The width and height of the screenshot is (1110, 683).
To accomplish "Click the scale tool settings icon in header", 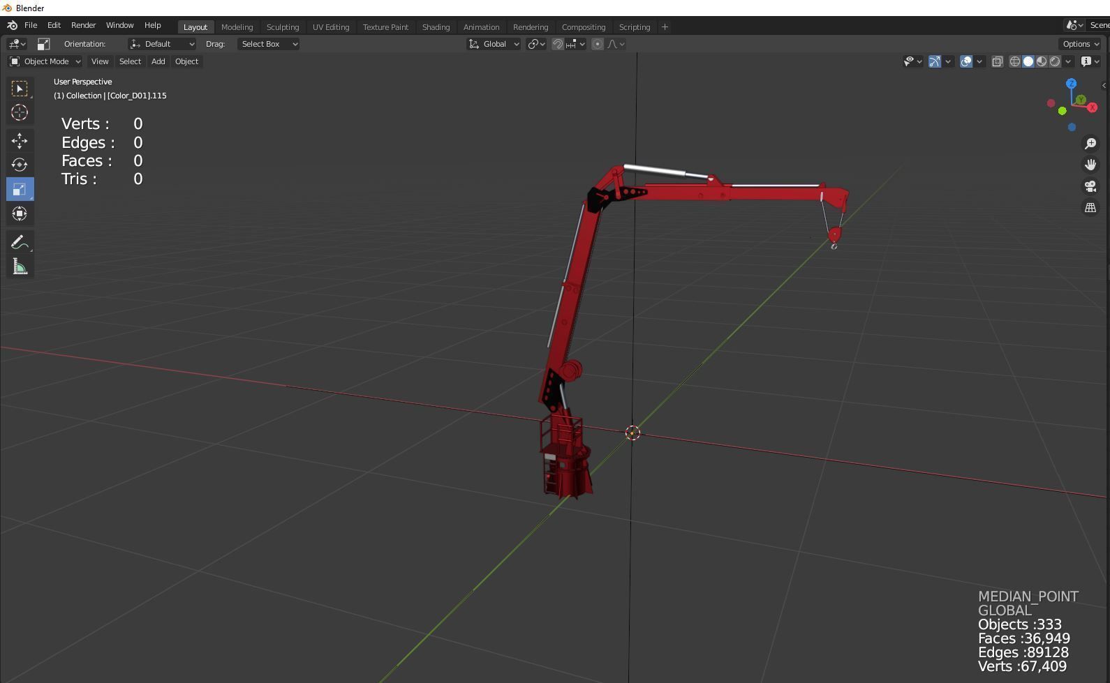I will [43, 44].
